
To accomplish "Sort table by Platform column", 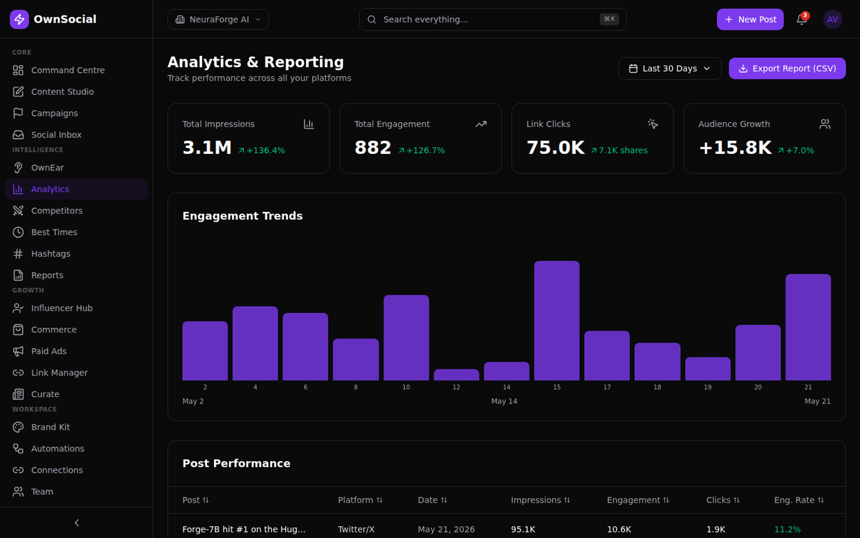I will 360,500.
